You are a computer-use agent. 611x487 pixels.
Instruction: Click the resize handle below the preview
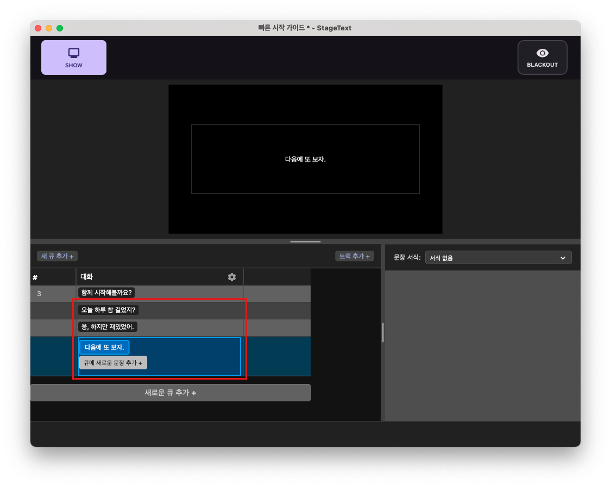click(305, 241)
